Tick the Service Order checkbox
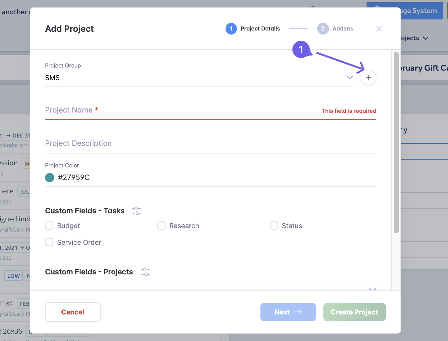The width and height of the screenshot is (448, 341). [x=49, y=242]
